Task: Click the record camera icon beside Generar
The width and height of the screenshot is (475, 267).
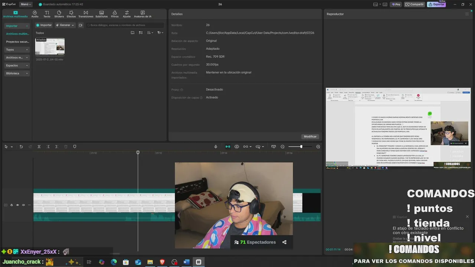Action: tap(80, 25)
